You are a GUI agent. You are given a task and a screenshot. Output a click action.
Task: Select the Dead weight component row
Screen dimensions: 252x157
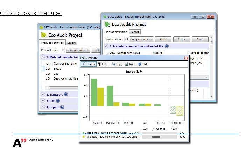(x=59, y=78)
